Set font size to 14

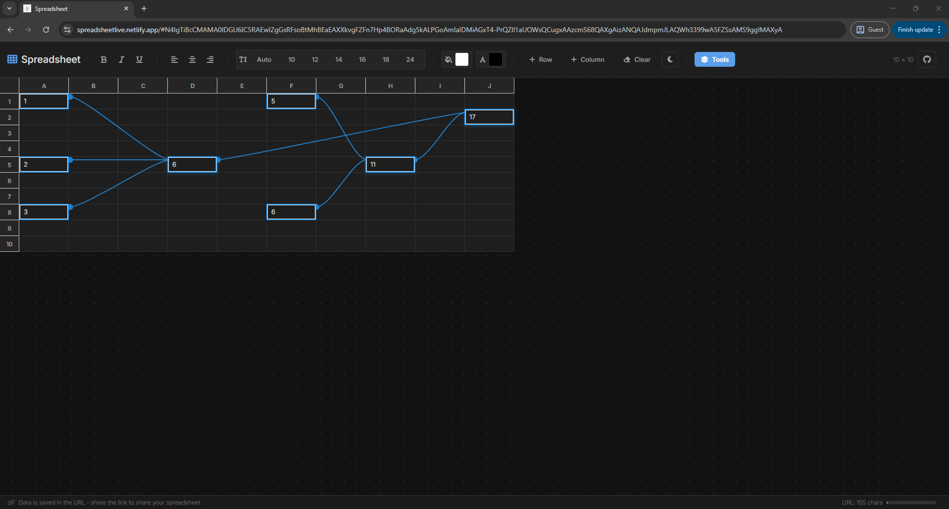point(339,59)
